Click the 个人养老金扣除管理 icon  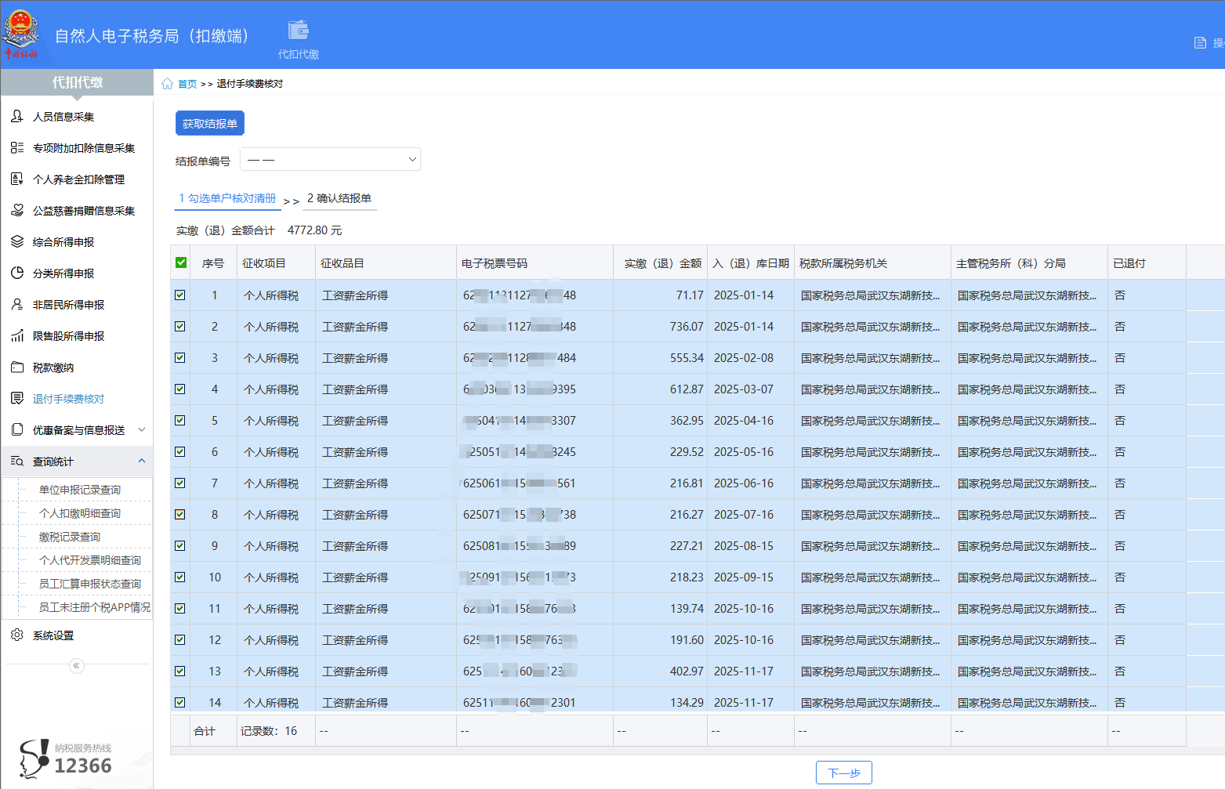[17, 179]
